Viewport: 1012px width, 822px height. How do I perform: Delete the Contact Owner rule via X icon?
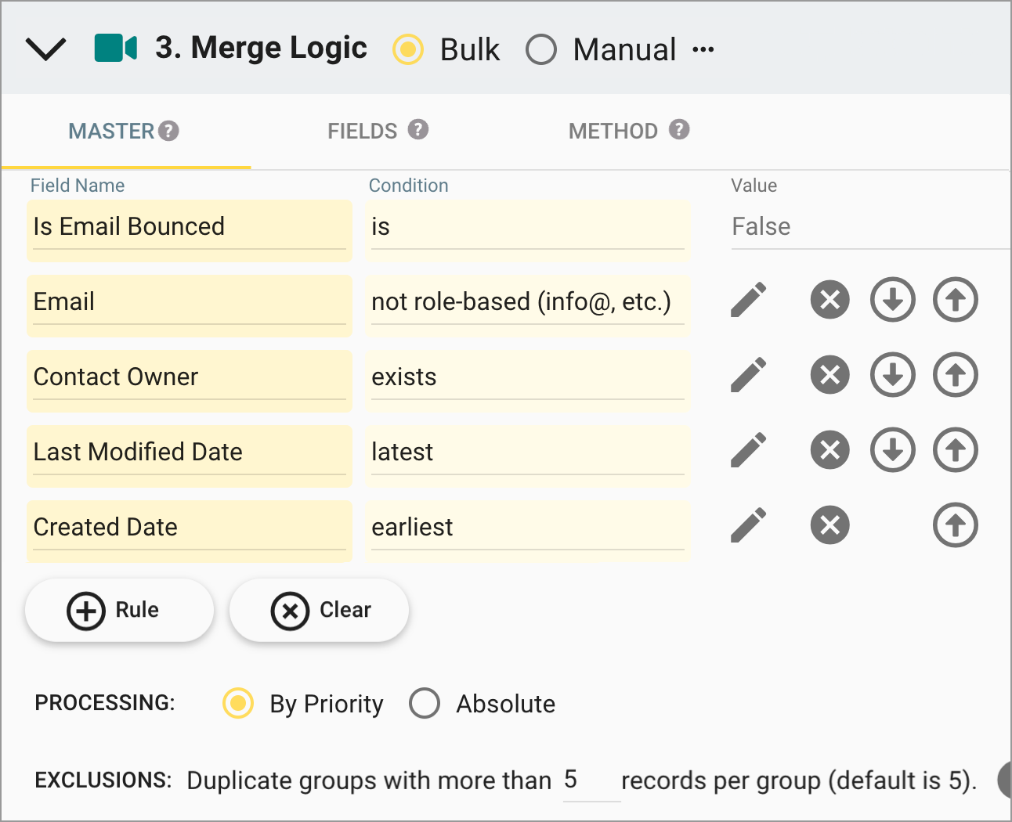829,375
